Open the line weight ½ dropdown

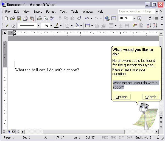click(51, 26)
